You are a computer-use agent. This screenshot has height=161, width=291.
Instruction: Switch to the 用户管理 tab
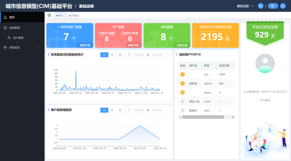(73, 16)
